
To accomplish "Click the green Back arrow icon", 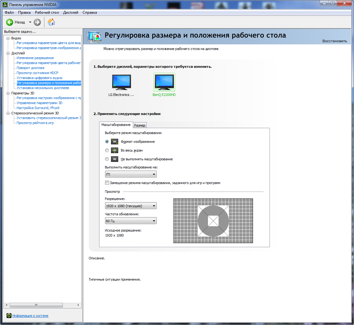I will pos(10,22).
